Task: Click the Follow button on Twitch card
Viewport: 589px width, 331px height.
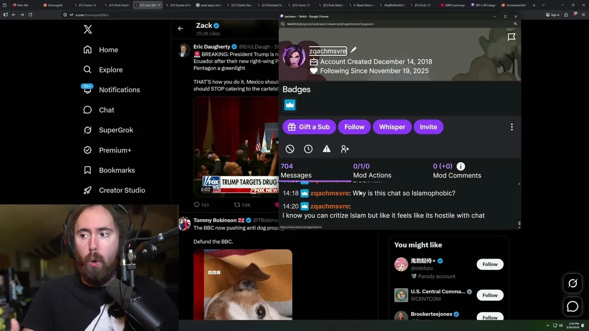Action: (x=354, y=127)
